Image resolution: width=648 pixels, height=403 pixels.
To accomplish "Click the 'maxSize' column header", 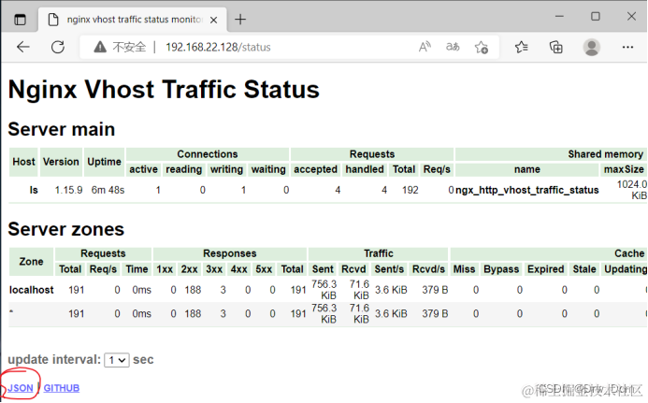I will [x=624, y=169].
